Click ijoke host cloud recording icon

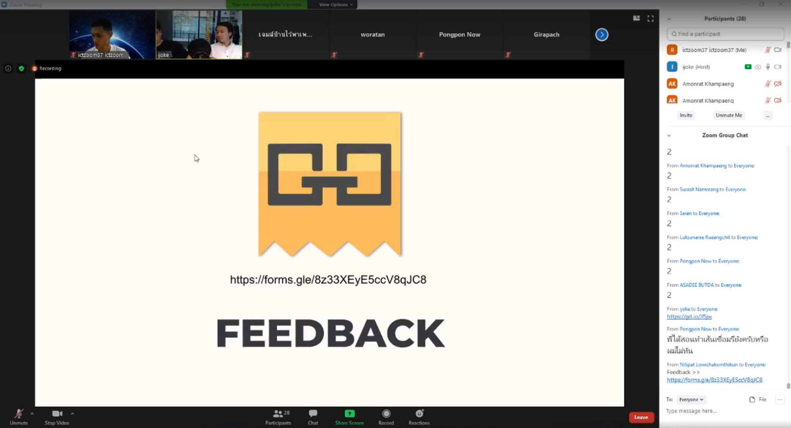click(758, 67)
